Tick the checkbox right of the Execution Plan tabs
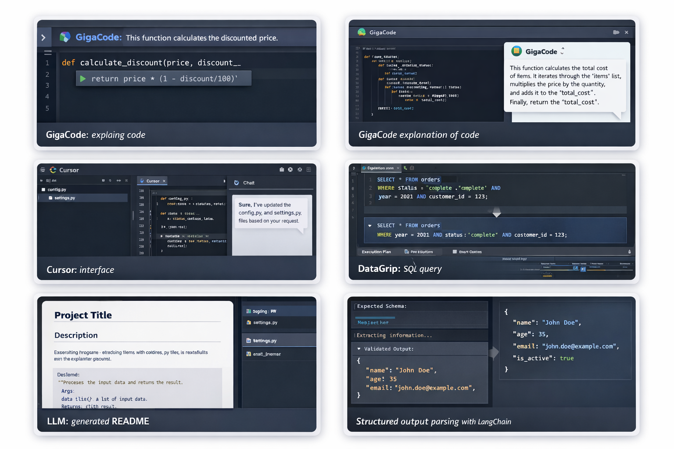Image resolution: width=674 pixels, height=449 pixels. (x=455, y=252)
